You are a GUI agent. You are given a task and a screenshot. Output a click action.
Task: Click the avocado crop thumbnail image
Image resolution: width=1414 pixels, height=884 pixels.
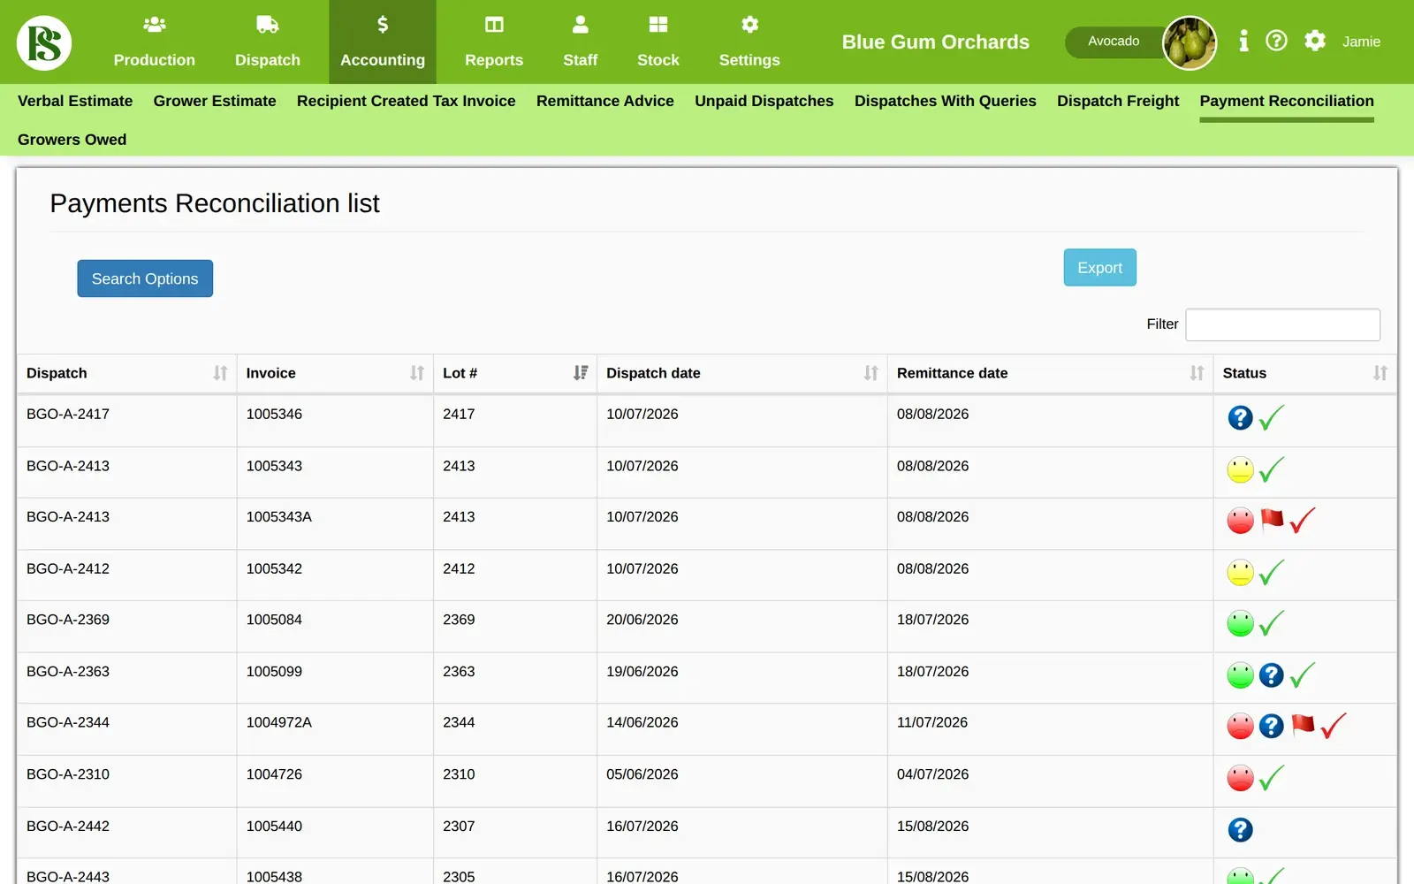(1189, 42)
